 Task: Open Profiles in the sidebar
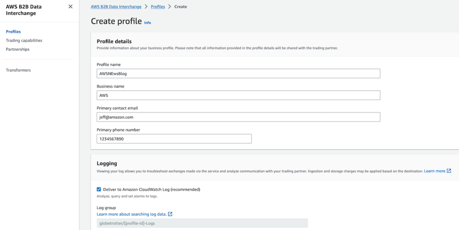[x=13, y=32]
